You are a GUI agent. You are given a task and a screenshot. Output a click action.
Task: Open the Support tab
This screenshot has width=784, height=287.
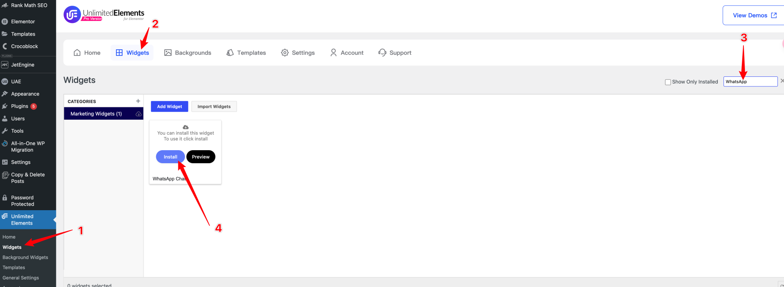point(395,53)
